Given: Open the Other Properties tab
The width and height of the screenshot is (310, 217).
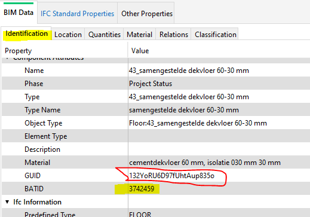Looking at the screenshot, I should pos(147,14).
